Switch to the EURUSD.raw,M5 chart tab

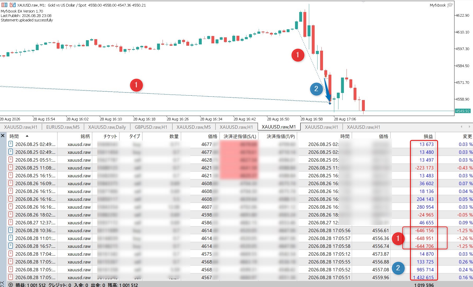(63, 127)
